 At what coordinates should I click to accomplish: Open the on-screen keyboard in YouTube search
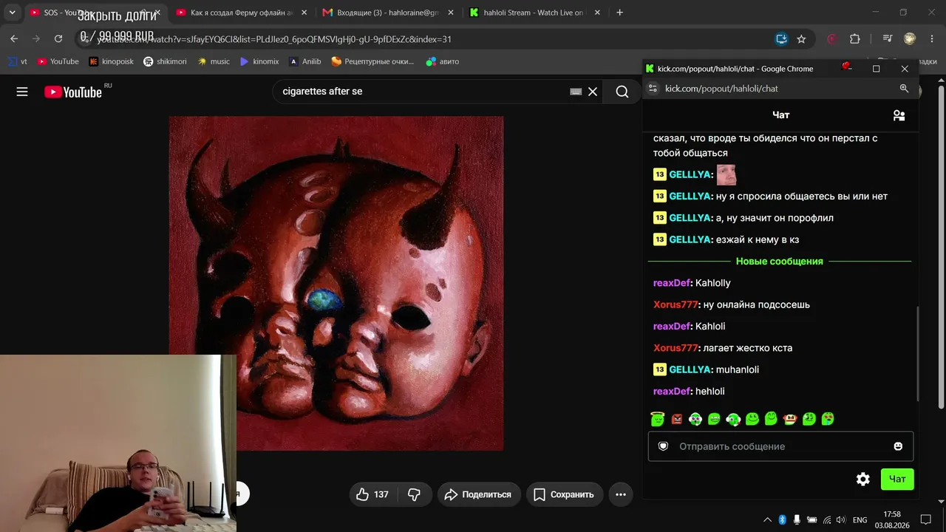pyautogui.click(x=576, y=92)
